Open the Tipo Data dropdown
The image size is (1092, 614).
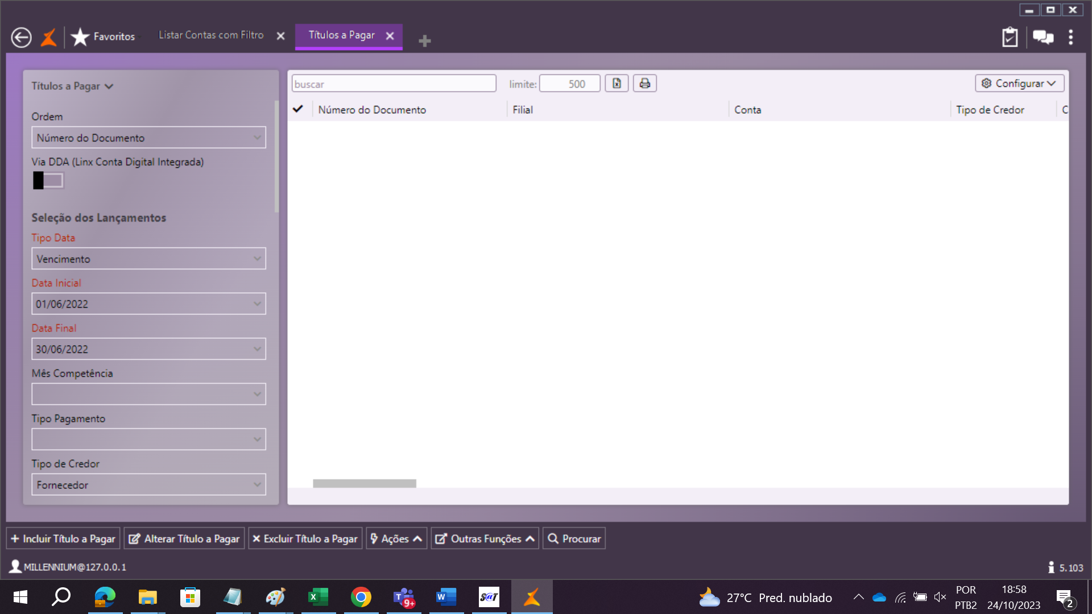(x=258, y=259)
